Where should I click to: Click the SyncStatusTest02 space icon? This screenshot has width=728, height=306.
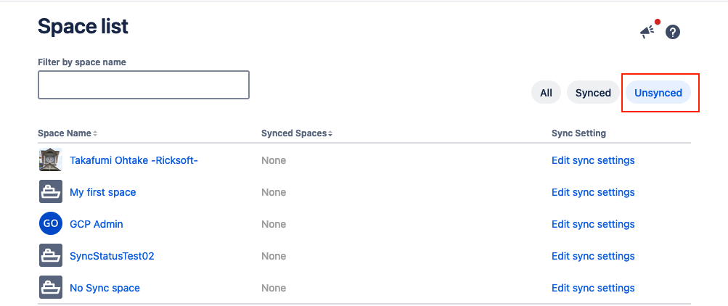pos(51,256)
